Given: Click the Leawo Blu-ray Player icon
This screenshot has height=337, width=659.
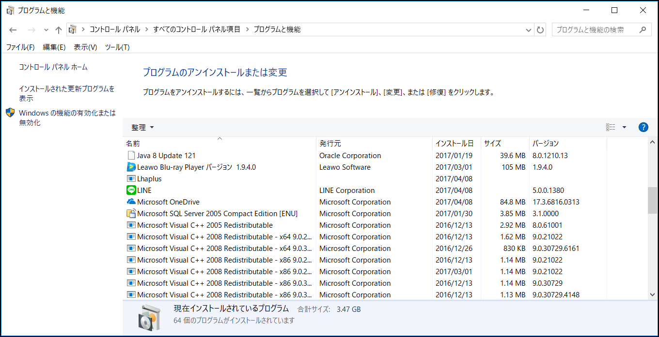Looking at the screenshot, I should pos(131,167).
